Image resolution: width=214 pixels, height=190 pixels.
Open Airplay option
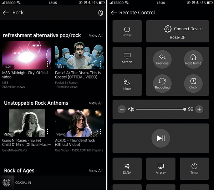[161, 169]
